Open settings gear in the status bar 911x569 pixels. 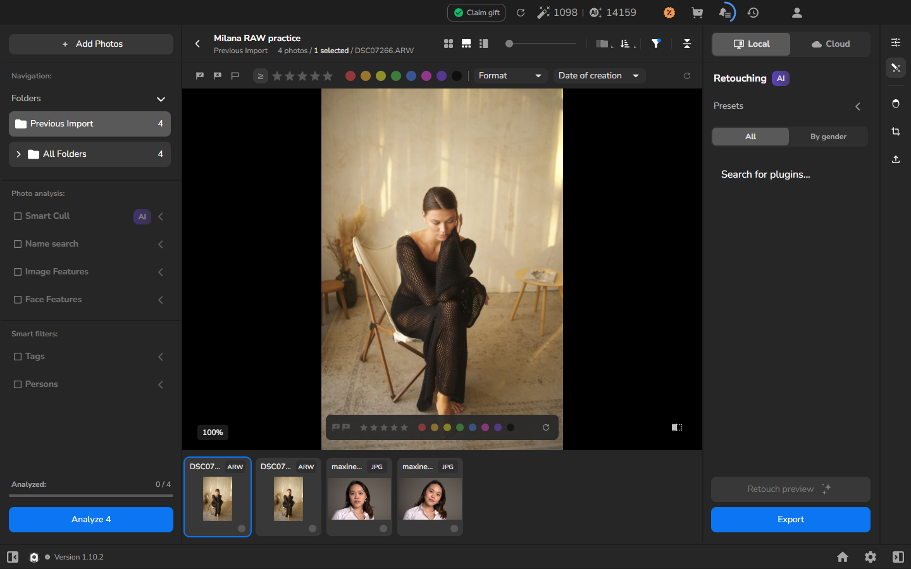871,557
